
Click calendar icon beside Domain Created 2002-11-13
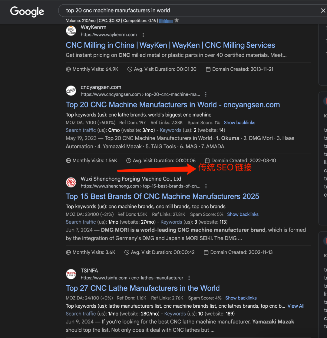click(x=206, y=252)
